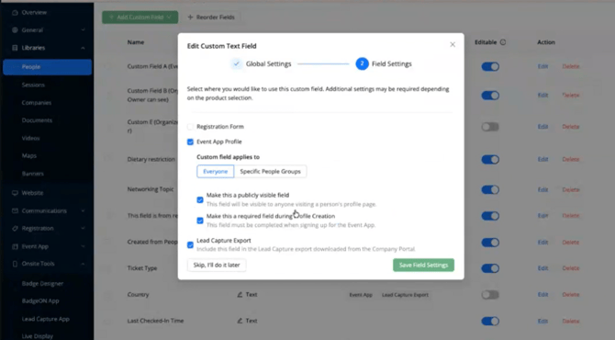The height and width of the screenshot is (340, 615).
Task: Toggle Editable switch for Last Checked-In Time
Action: click(490, 321)
